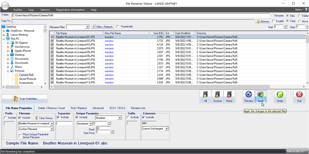Toggle the Enable copy-to checkbox
The image size is (309, 154).
[x=273, y=21]
